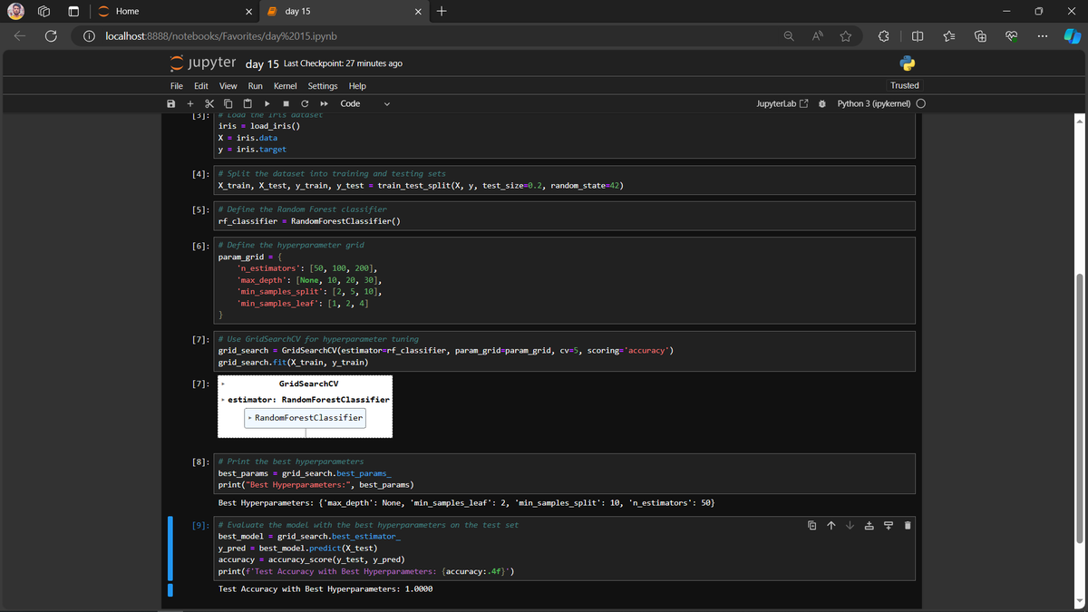Save the notebook with the disk icon
The image size is (1088, 612).
[170, 103]
